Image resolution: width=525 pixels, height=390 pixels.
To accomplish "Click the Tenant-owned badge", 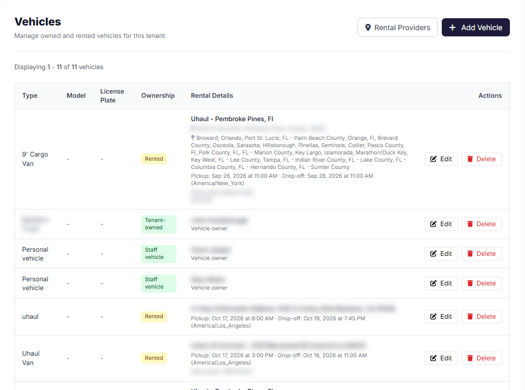I will (159, 224).
